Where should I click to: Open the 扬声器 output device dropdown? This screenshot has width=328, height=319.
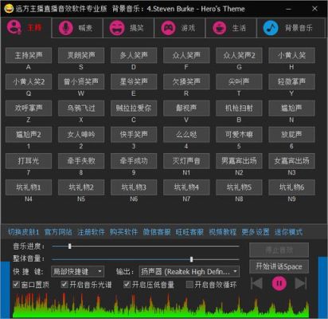pos(189,271)
